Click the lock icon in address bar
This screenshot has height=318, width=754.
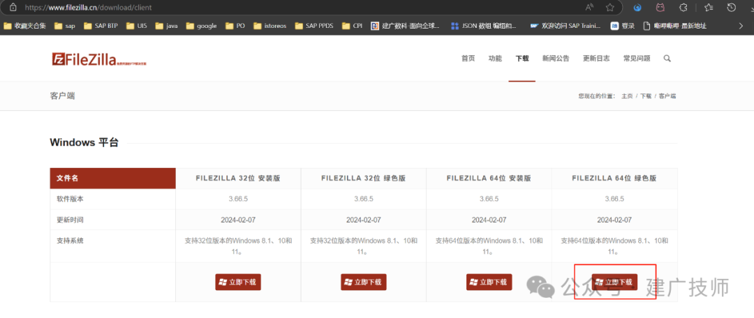point(14,8)
